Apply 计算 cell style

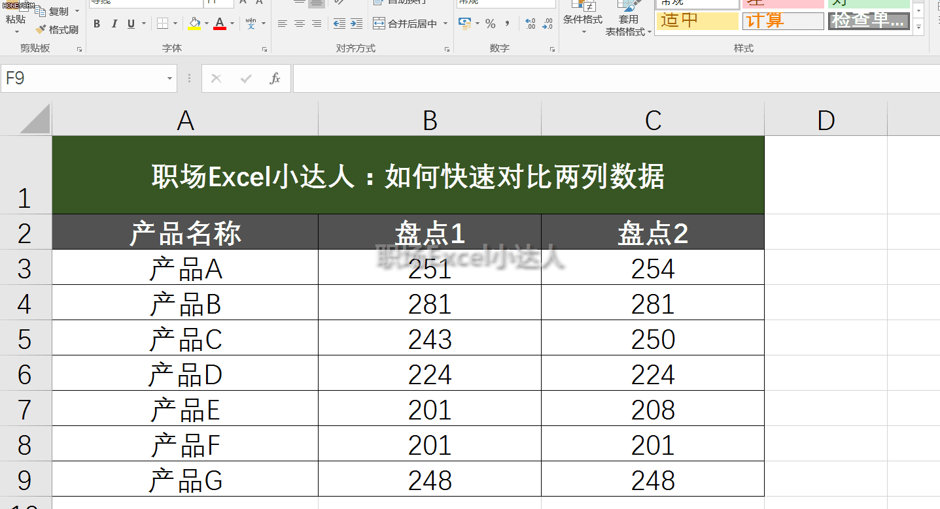pos(783,21)
